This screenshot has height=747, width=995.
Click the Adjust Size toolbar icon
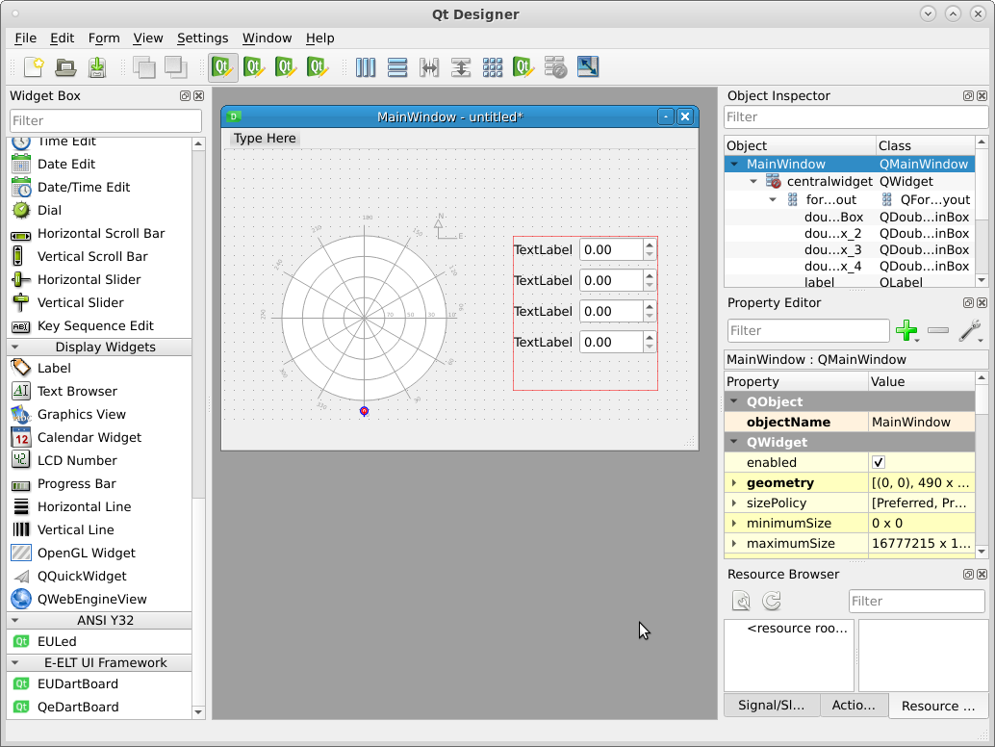point(588,67)
